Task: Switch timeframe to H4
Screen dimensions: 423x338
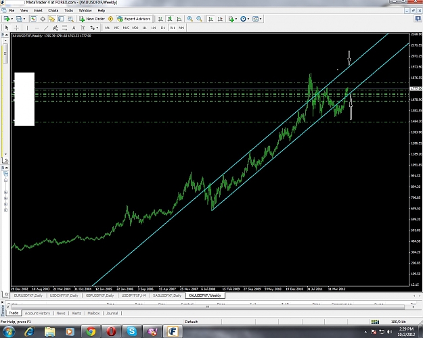Action: (x=154, y=28)
